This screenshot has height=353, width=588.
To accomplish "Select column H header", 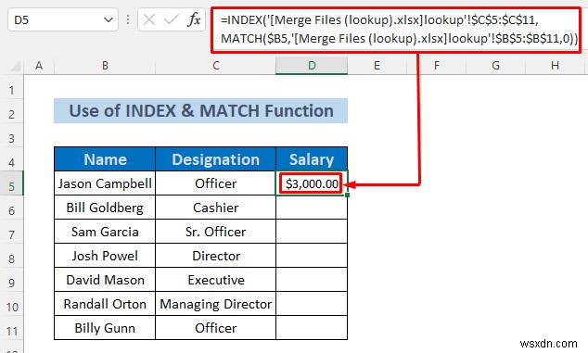I will [x=555, y=66].
